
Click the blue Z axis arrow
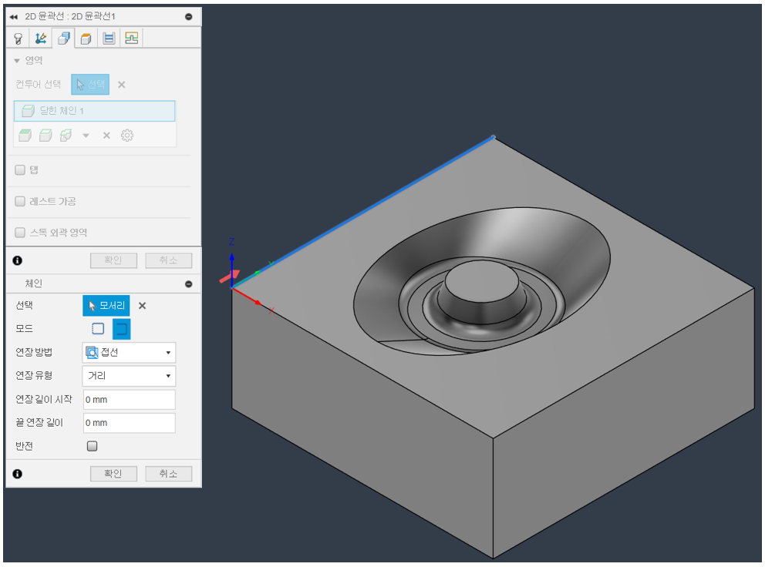[x=232, y=269]
